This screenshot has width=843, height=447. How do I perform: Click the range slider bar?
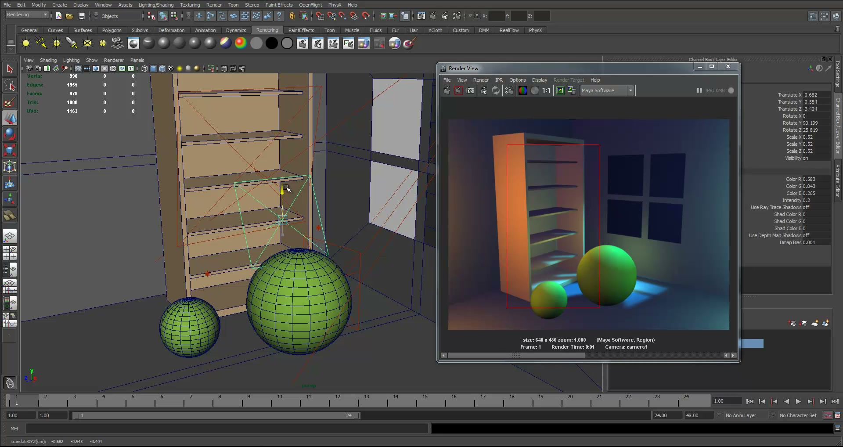tap(216, 415)
